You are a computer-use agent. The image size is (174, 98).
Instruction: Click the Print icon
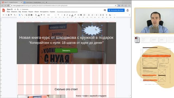(9, 15)
